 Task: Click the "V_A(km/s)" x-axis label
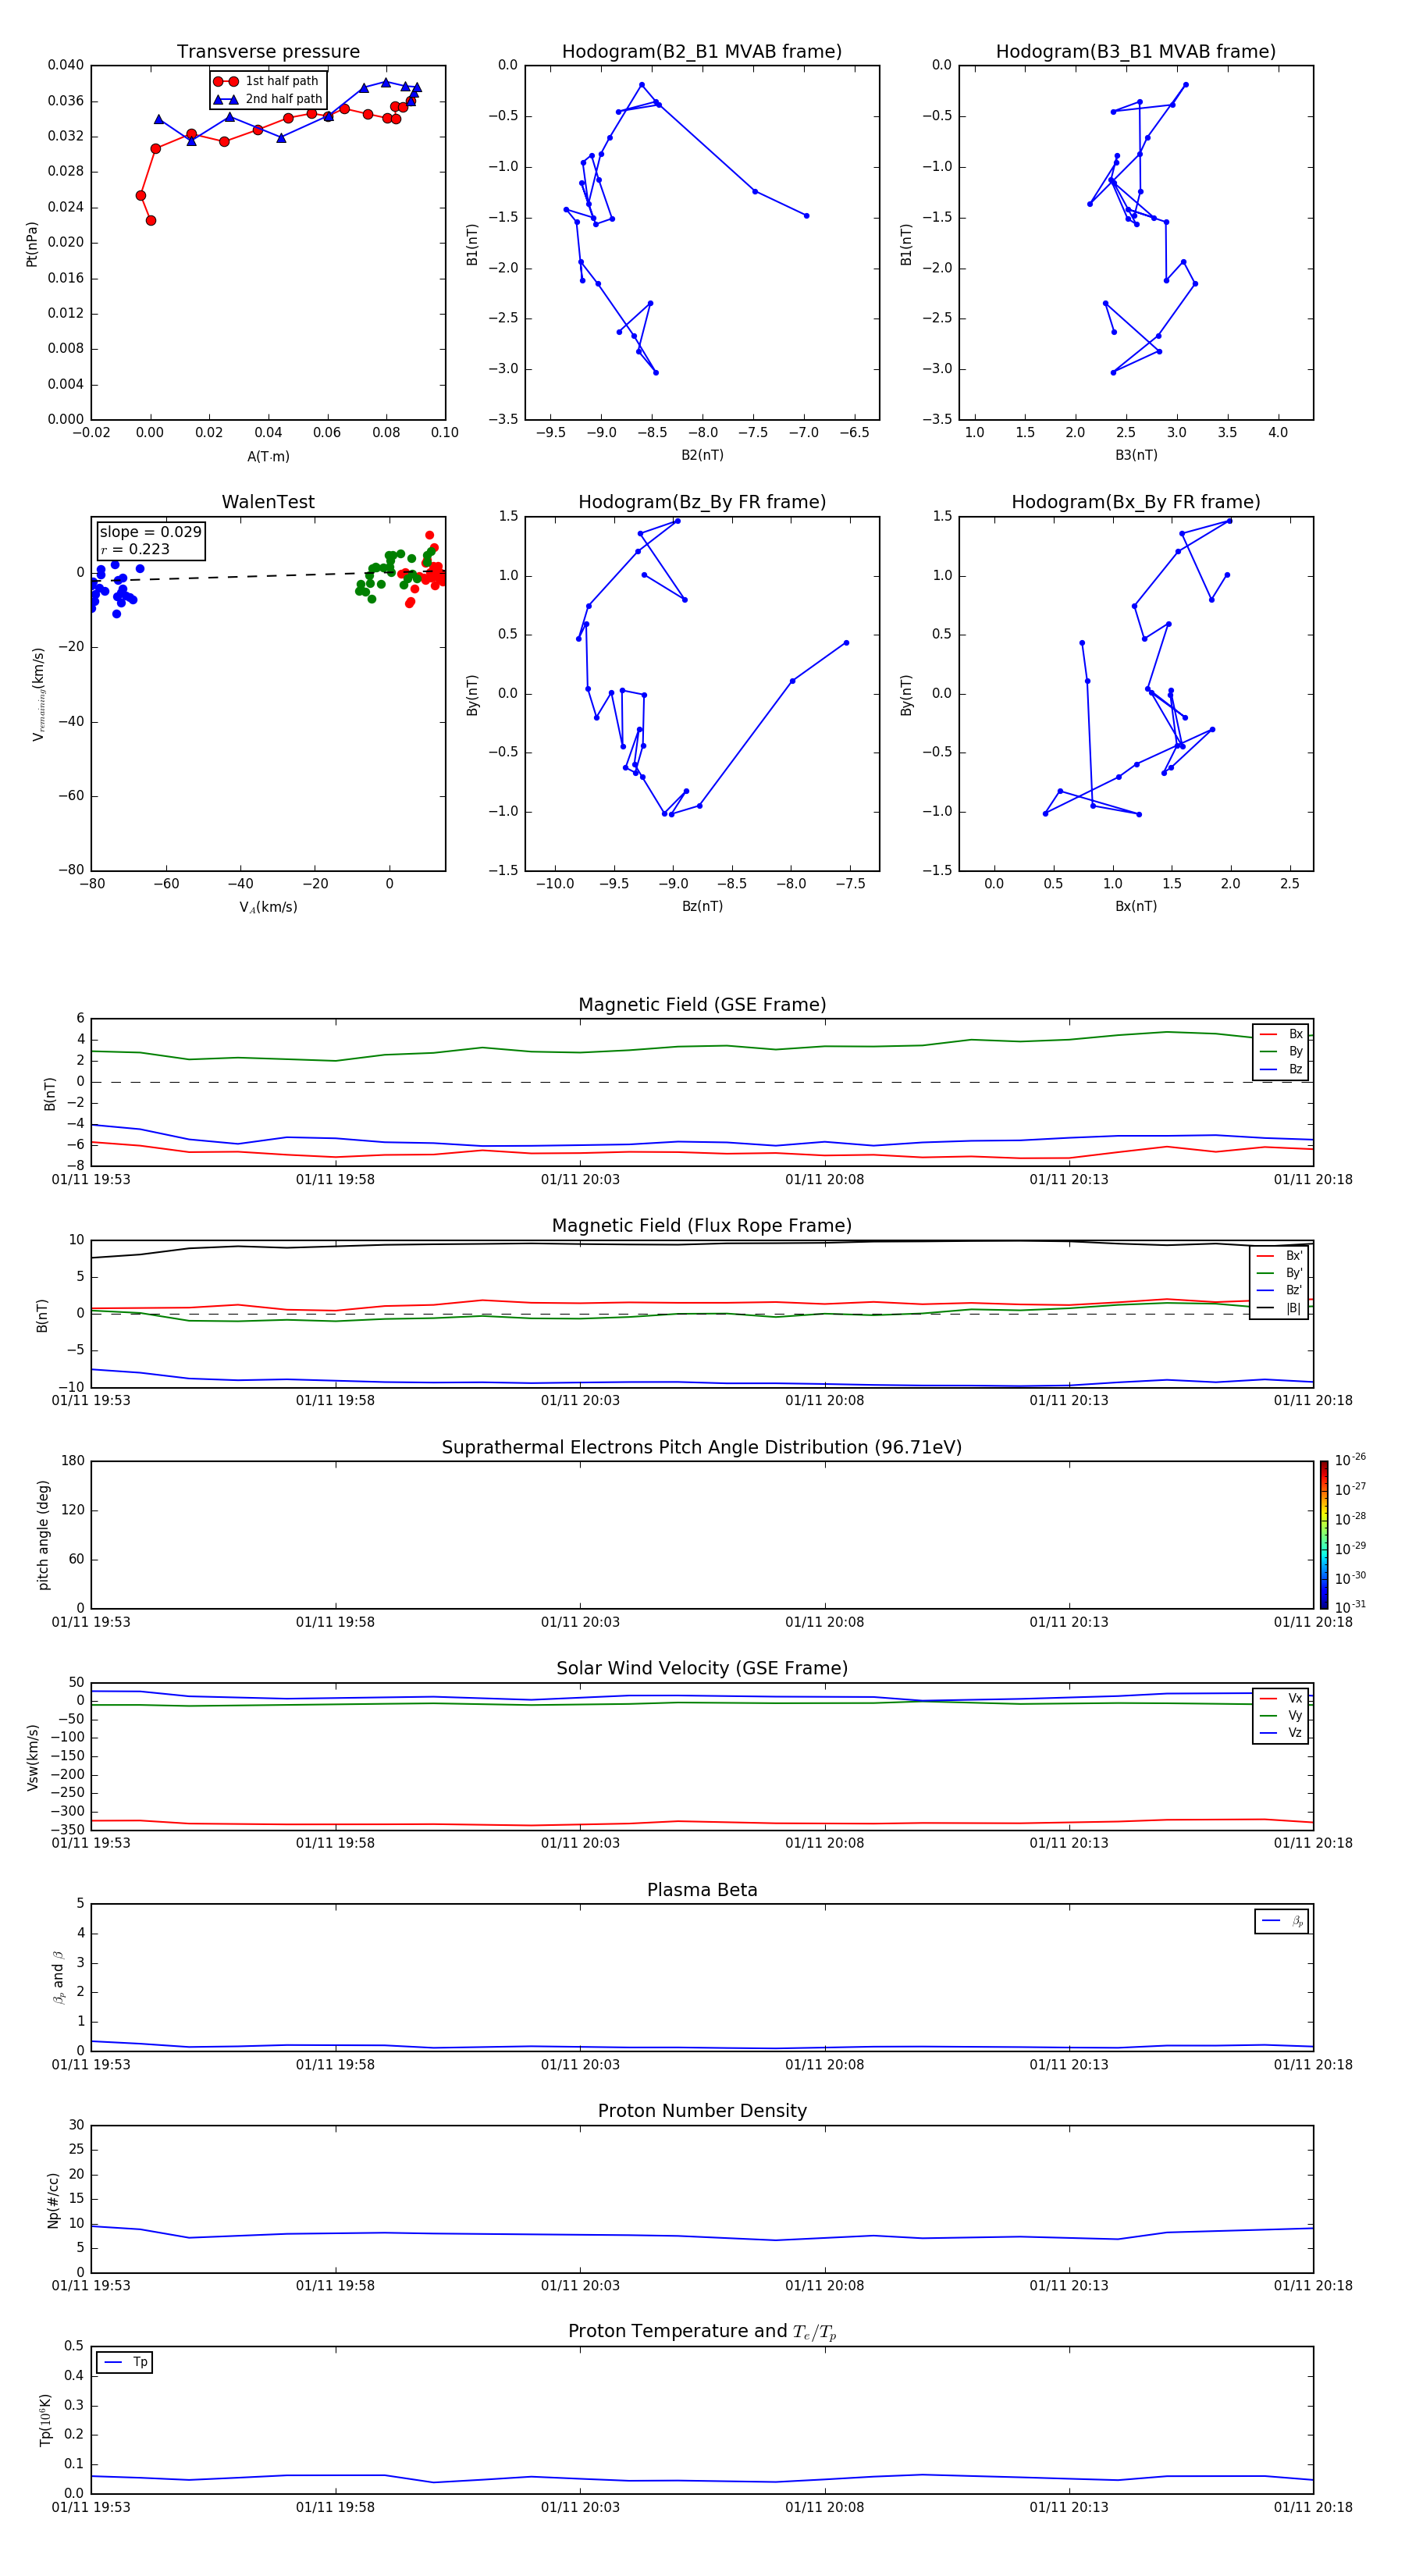pos(268,907)
